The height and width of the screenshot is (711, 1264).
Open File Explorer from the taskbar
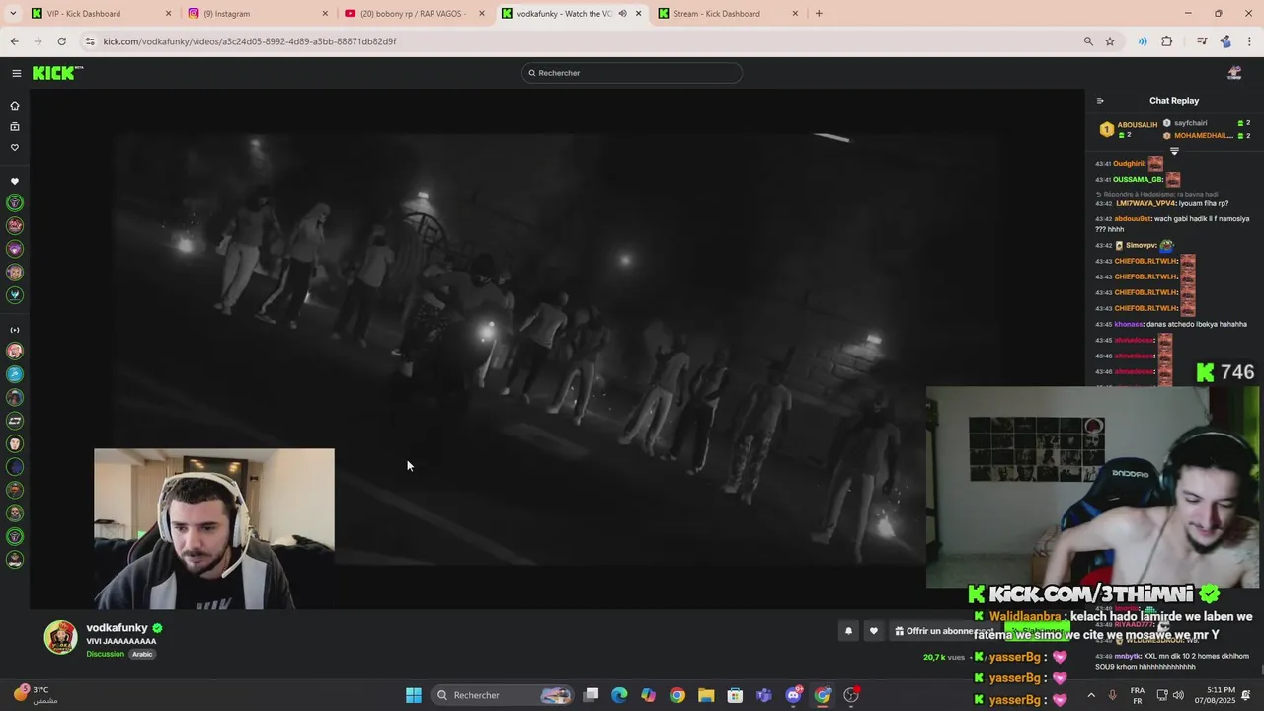pyautogui.click(x=706, y=695)
